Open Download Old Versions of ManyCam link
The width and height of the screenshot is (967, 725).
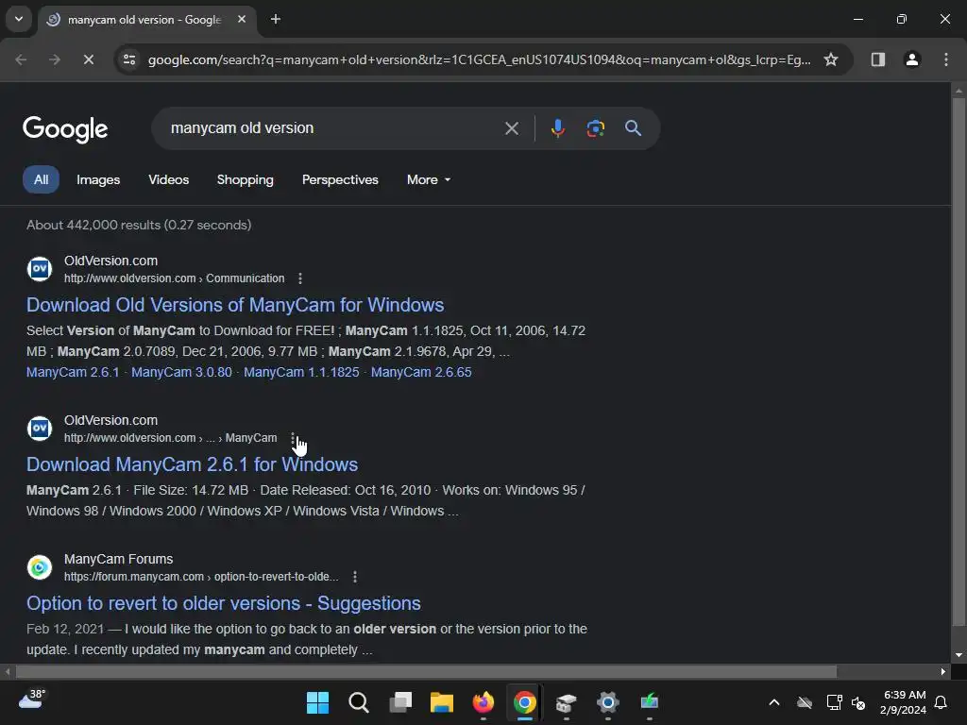pos(235,305)
